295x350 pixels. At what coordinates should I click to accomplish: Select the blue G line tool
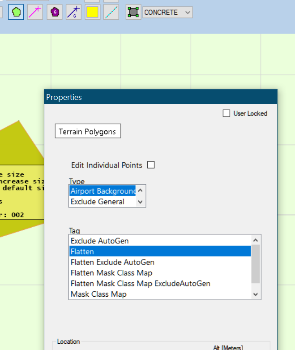74,12
